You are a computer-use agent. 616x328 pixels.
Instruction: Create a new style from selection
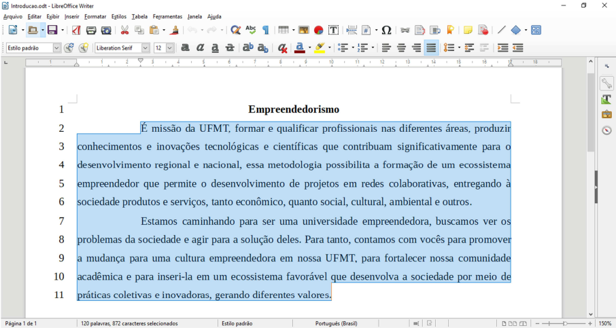tap(83, 48)
